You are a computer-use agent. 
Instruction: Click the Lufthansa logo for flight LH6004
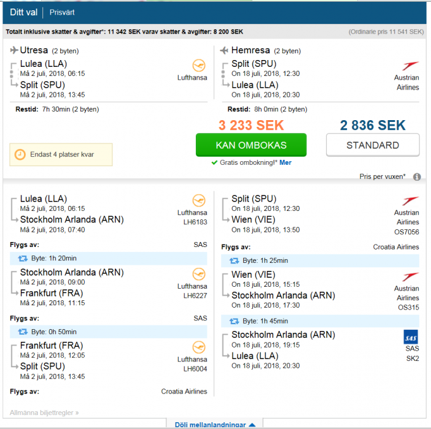coord(198,347)
